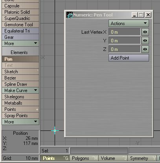This screenshot has height=163, width=160.
Task: Toggle the Pen tool
Action: coord(20,59)
